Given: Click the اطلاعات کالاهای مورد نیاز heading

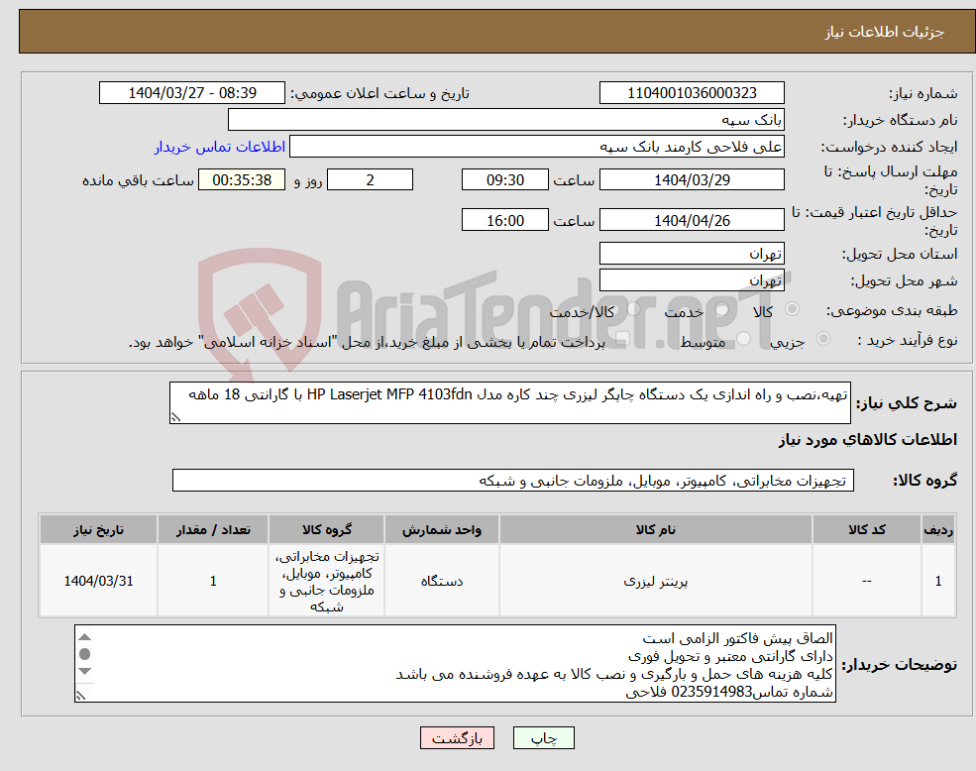Looking at the screenshot, I should point(868,440).
